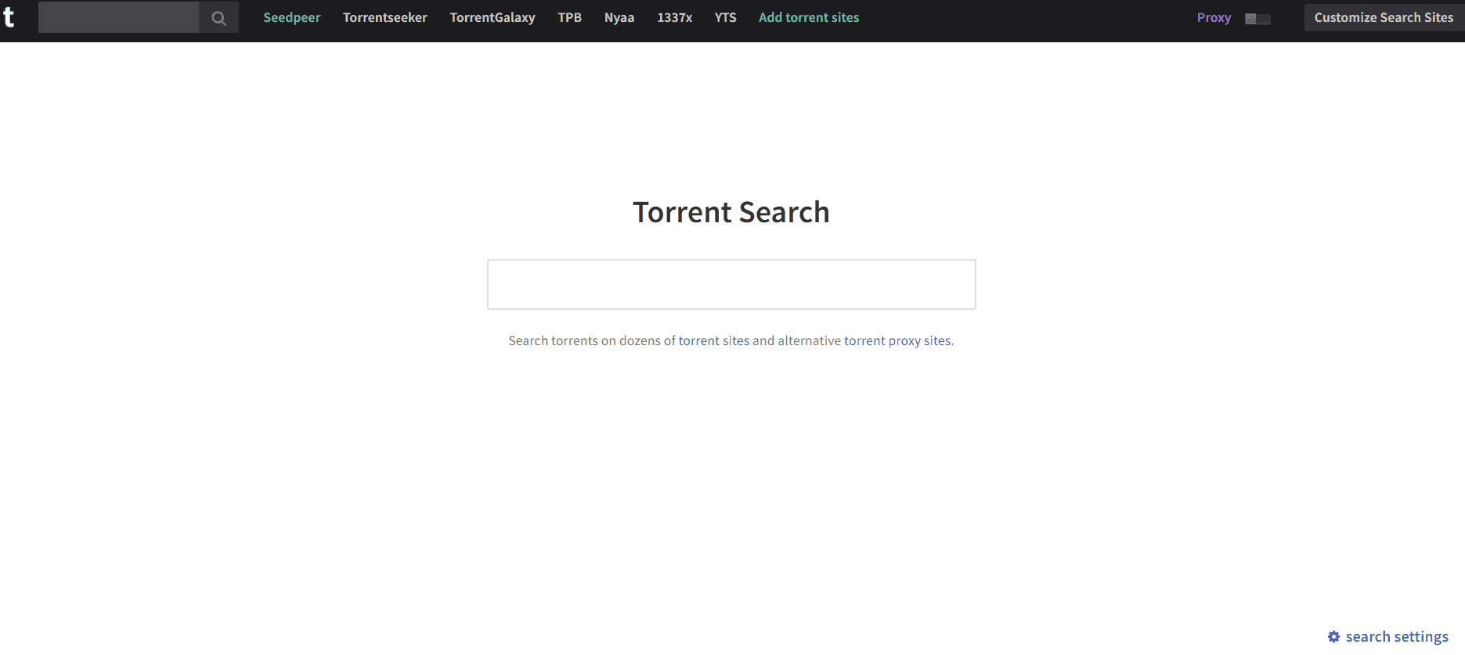Focus the small navbar search field

click(x=118, y=17)
